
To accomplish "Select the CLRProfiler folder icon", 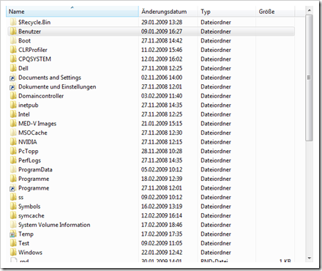I will pyautogui.click(x=13, y=50).
